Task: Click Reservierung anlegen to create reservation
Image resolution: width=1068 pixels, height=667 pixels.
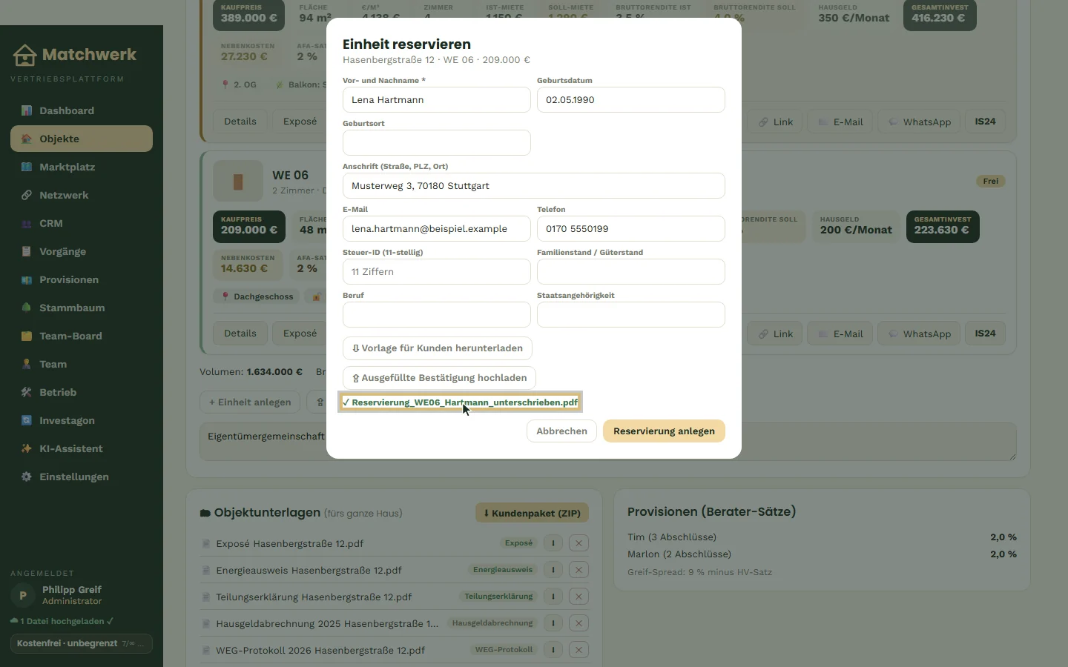Action: click(664, 431)
